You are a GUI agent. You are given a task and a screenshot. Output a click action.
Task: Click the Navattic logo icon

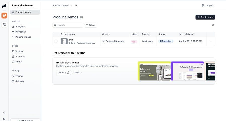pos(4,6)
